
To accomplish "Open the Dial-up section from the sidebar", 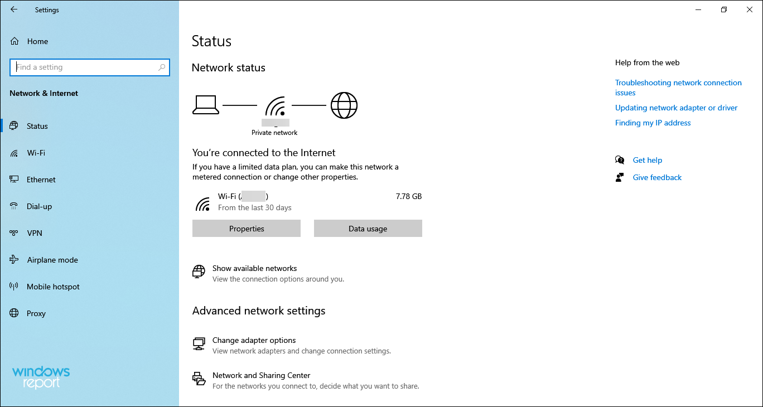I will 39,206.
